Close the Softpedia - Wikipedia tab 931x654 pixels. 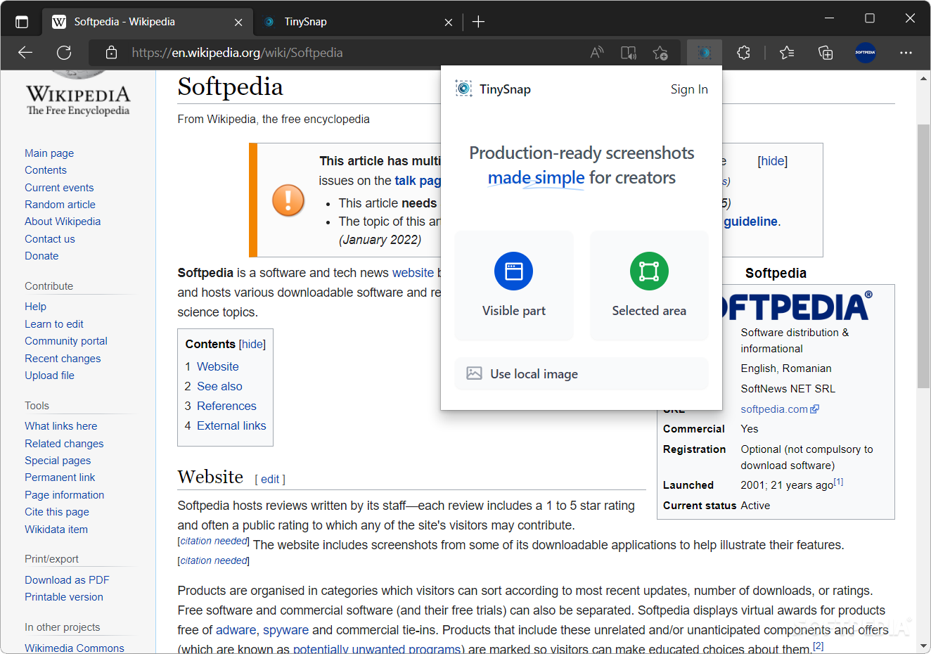(238, 23)
